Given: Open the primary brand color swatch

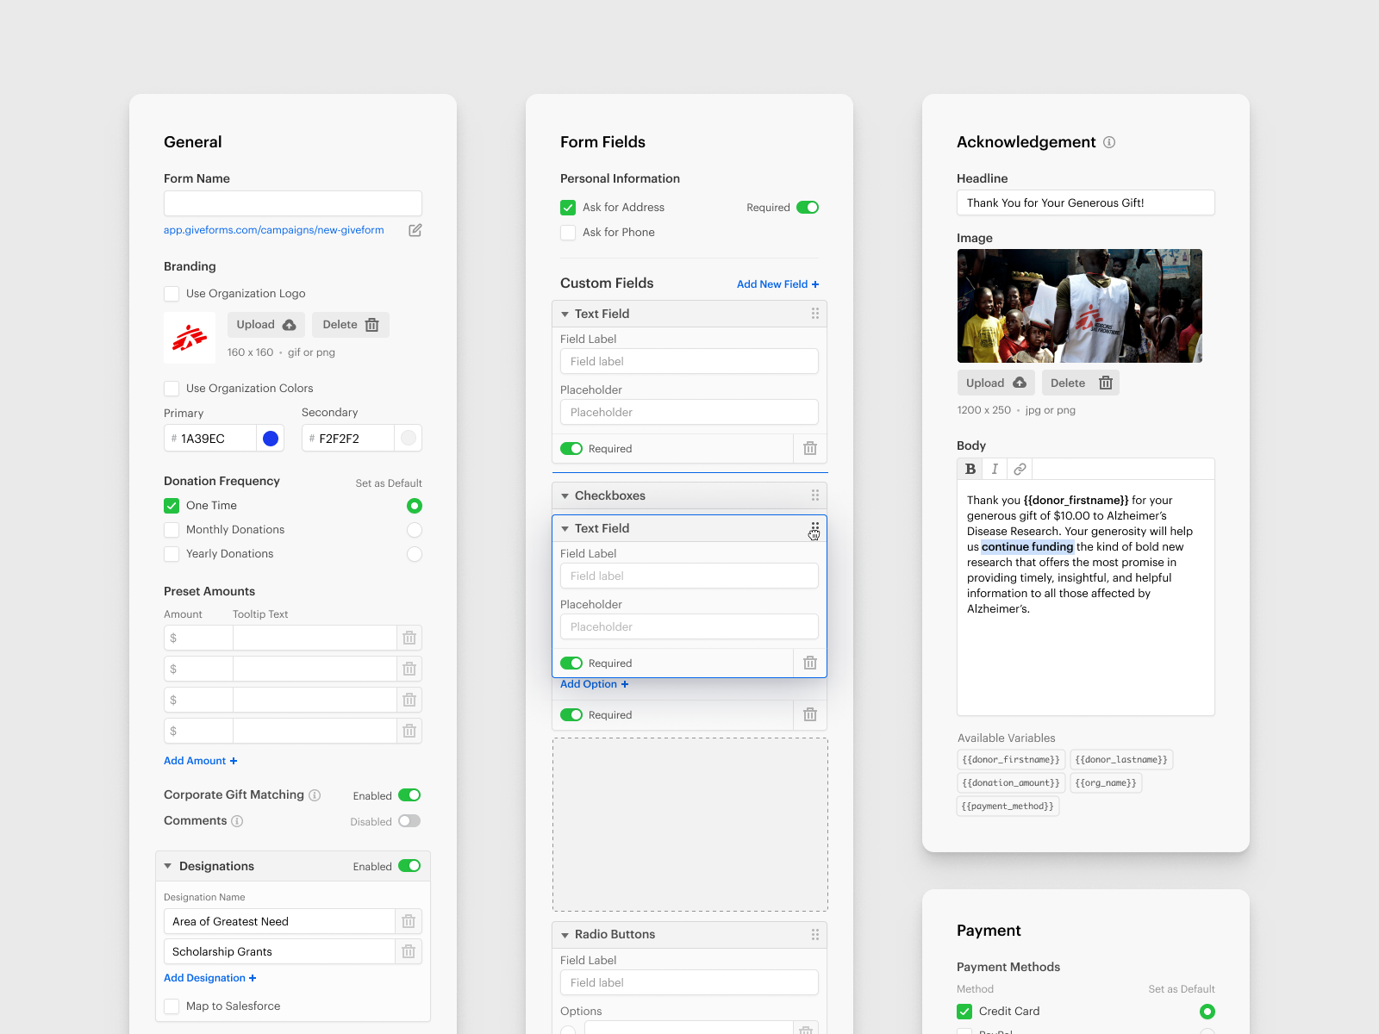Looking at the screenshot, I should click(270, 438).
